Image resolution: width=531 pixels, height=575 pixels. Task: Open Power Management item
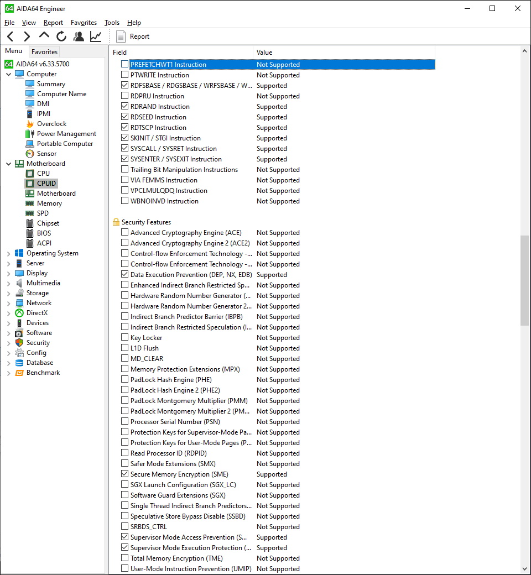66,133
